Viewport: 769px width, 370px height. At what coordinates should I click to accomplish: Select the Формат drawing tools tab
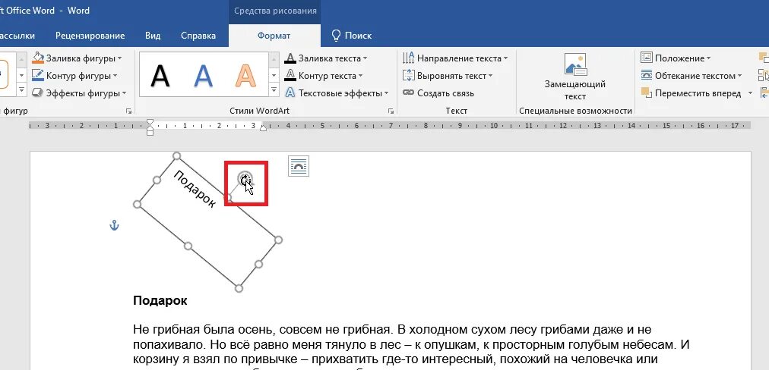coord(274,36)
